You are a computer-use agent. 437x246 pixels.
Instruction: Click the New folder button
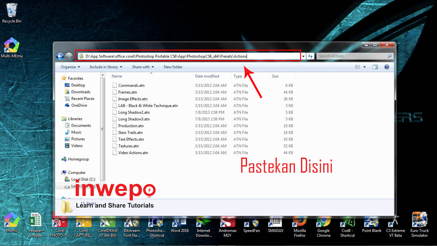(173, 67)
